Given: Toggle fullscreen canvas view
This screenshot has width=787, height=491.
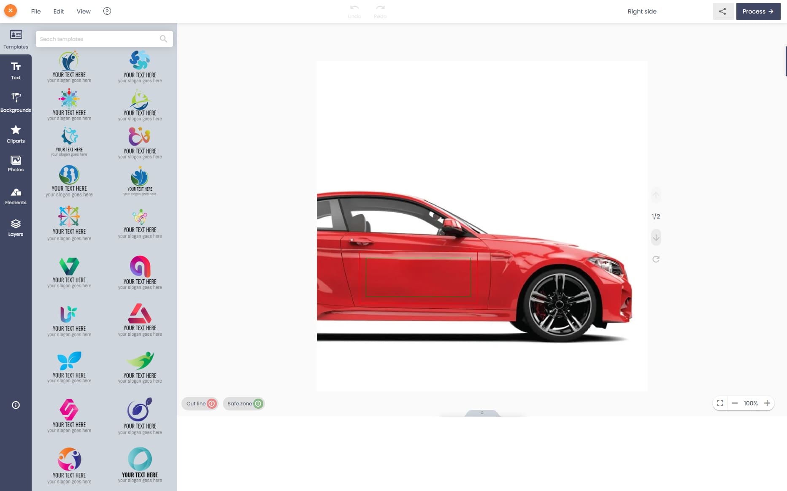Looking at the screenshot, I should pos(720,403).
